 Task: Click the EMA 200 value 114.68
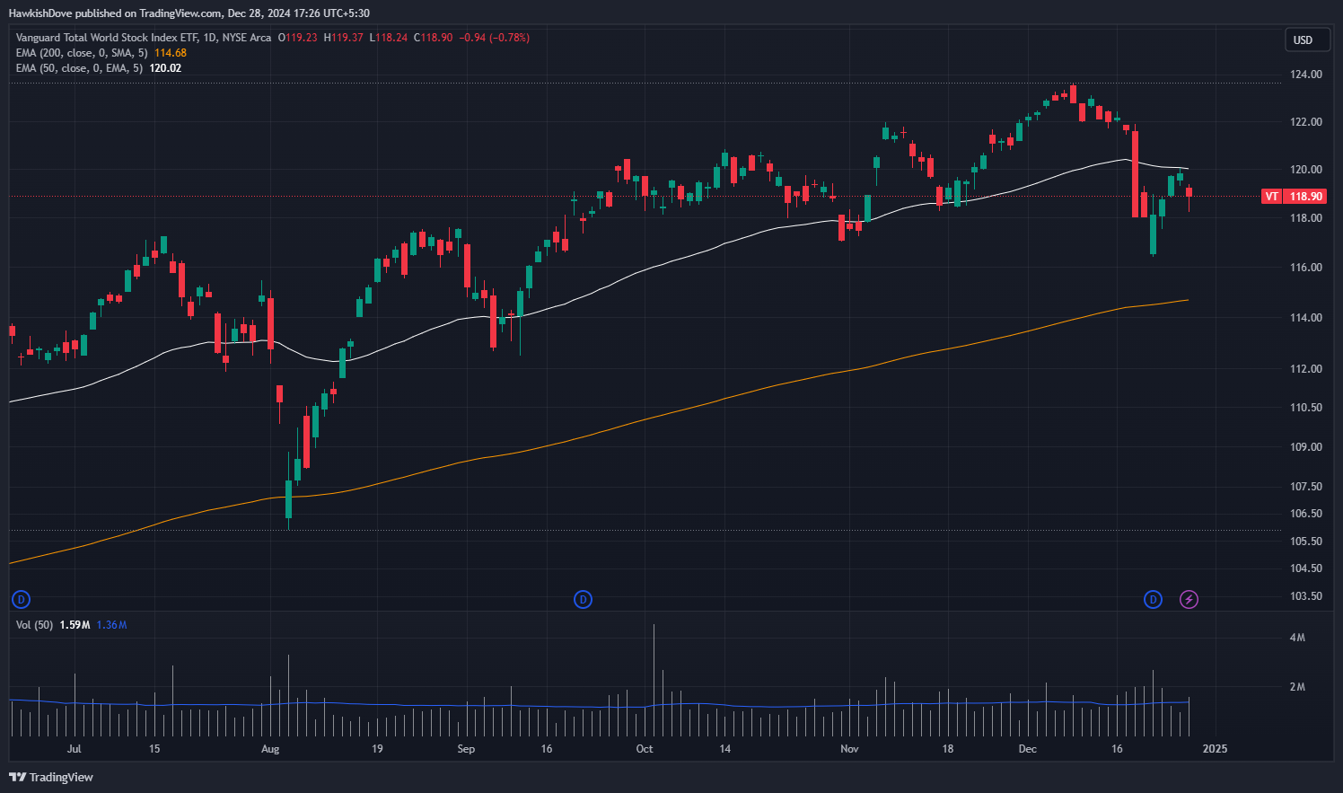click(x=171, y=53)
